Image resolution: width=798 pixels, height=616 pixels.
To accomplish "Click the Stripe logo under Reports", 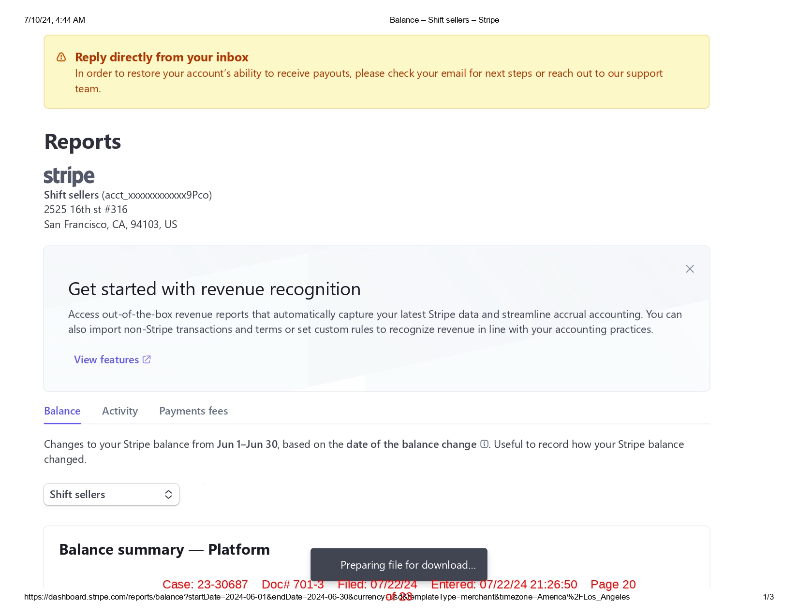I will (x=69, y=176).
